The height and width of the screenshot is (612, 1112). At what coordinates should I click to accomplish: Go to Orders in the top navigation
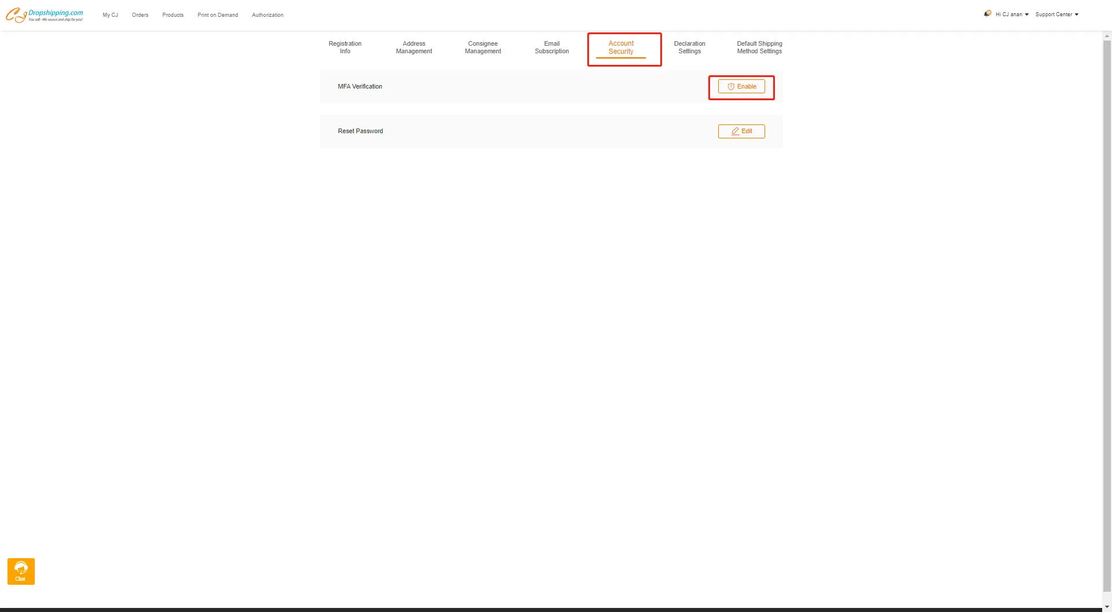(x=140, y=15)
